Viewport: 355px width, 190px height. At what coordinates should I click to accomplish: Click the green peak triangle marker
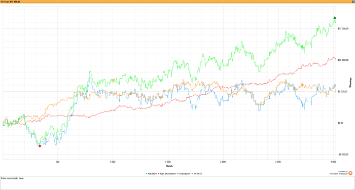[x=335, y=17]
